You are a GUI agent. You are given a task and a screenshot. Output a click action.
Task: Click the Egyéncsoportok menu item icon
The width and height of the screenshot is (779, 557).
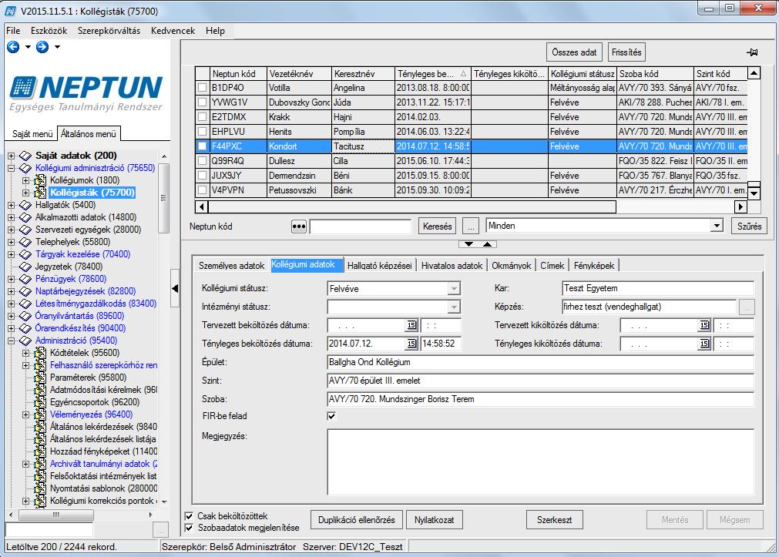[40, 402]
